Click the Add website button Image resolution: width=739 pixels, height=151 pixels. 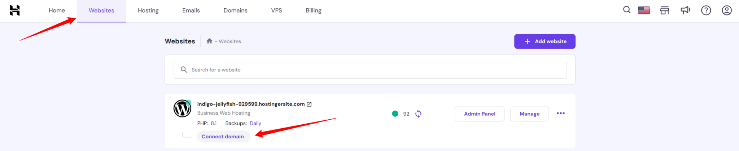(545, 41)
